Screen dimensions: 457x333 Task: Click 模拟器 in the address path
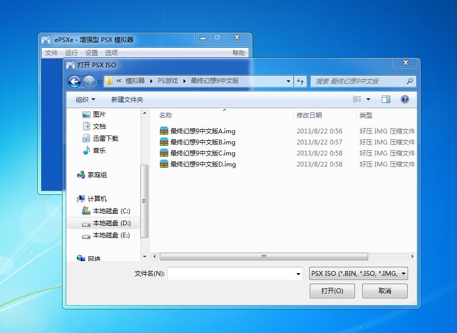click(135, 81)
